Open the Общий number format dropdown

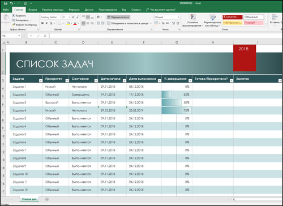[x=178, y=17]
